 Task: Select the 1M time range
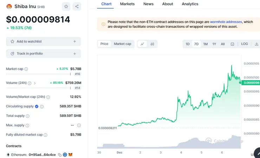point(206,44)
